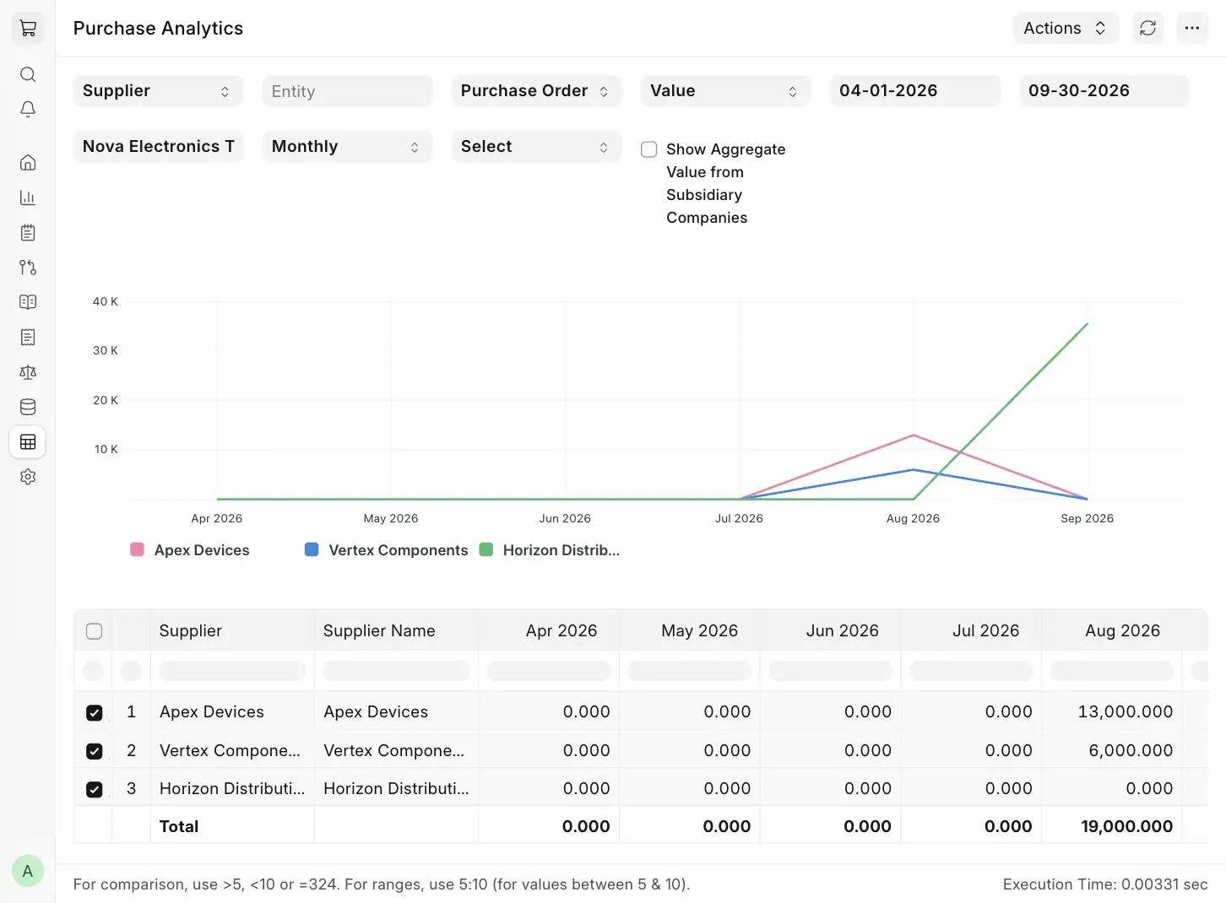
Task: Uncheck the Horizon Distribution row checkbox
Action: 95,789
